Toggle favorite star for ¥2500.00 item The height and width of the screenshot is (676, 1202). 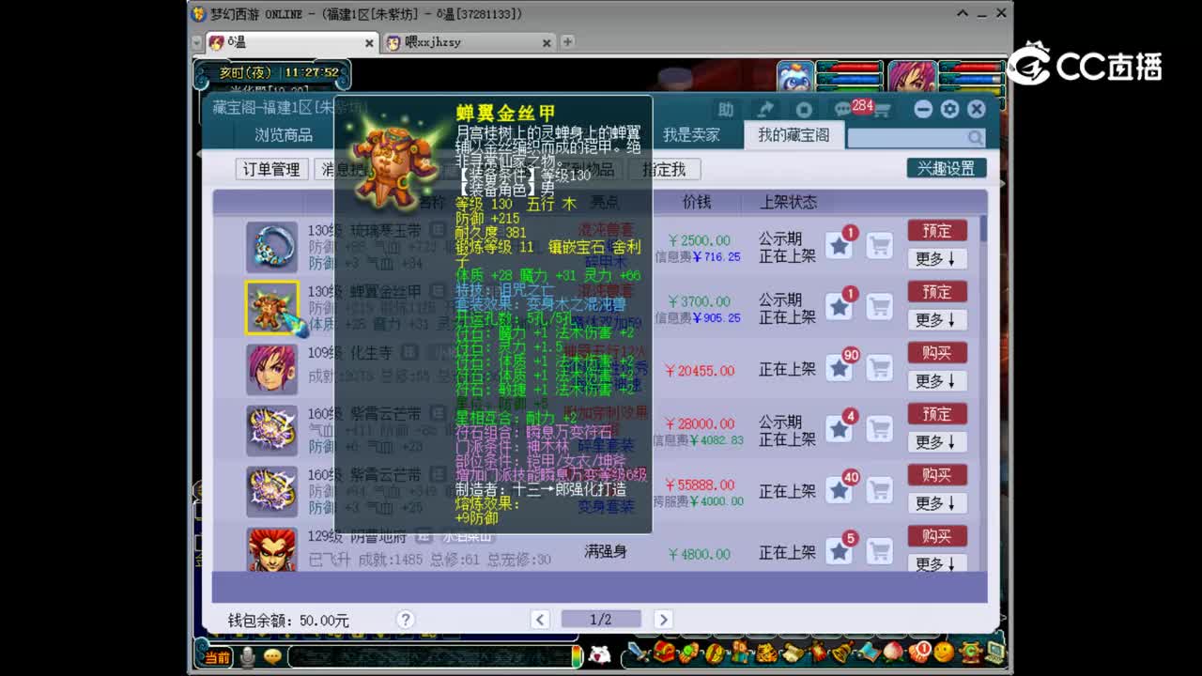[x=840, y=247]
